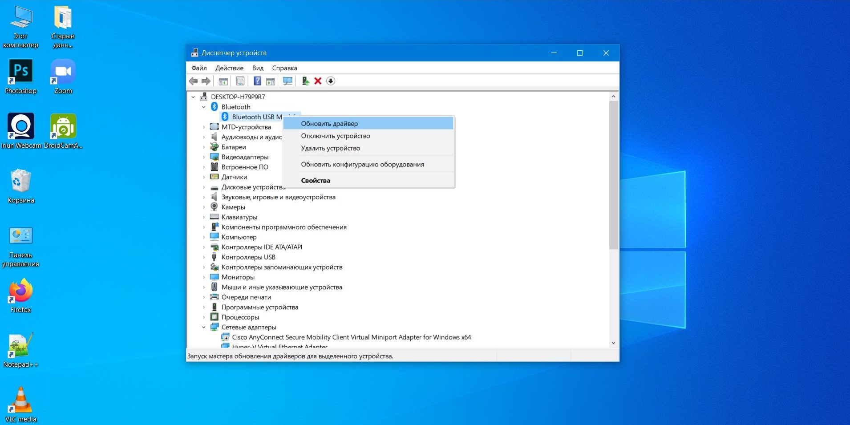Toggle the show/hide console tree icon
Viewport: 850px width, 425px height.
click(223, 81)
